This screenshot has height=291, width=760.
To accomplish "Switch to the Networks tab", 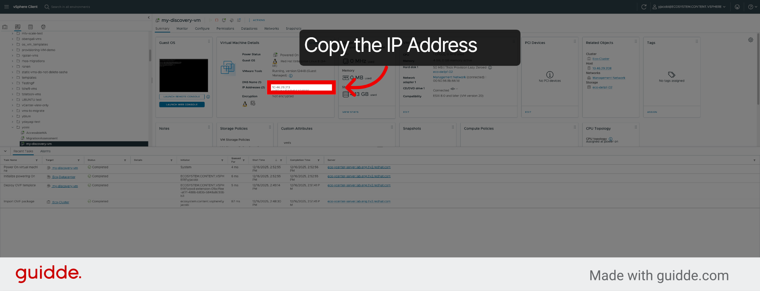I will click(272, 29).
